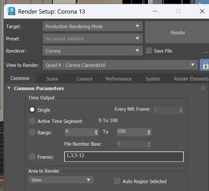Switch to the Performance tab

118,79
